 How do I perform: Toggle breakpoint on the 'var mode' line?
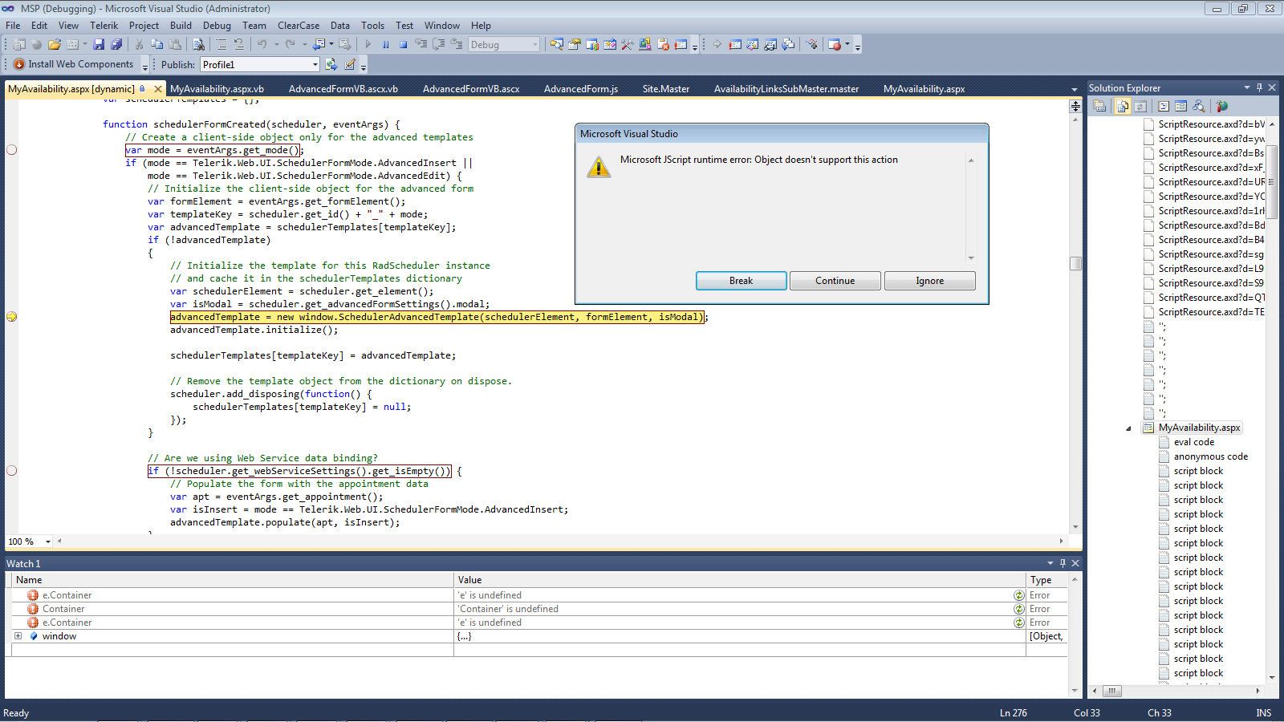(11, 150)
